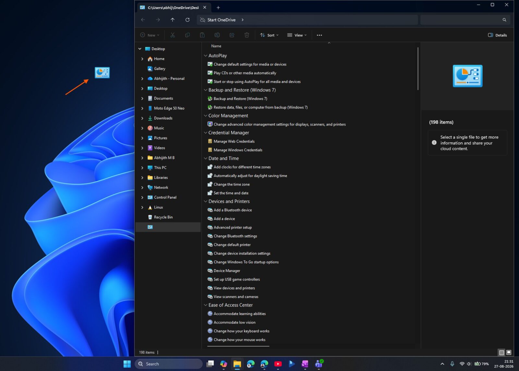Open the Sort dropdown menu
The height and width of the screenshot is (371, 519).
(x=269, y=35)
